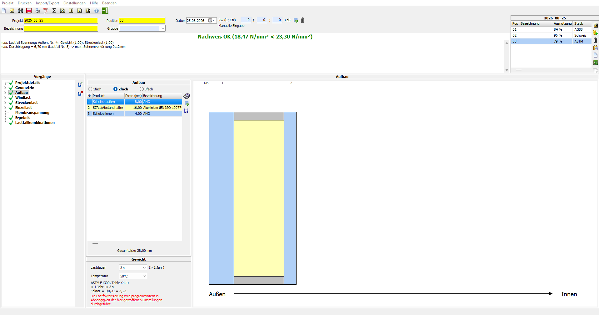Jump to first position with rewind icon
599x315 pixels.
(63, 11)
